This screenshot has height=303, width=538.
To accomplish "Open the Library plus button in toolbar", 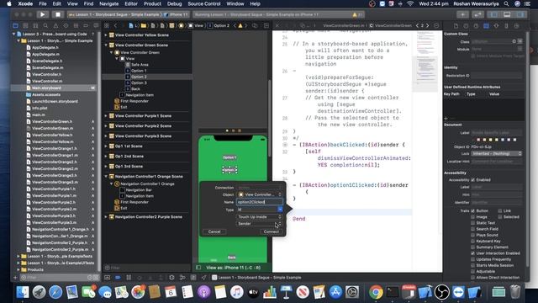I will click(462, 14).
